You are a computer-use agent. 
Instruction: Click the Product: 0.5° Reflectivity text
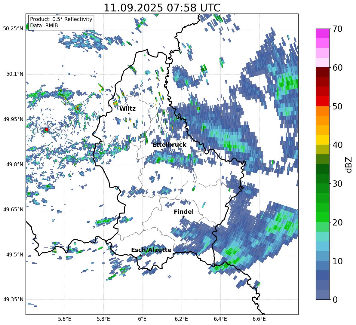61,19
